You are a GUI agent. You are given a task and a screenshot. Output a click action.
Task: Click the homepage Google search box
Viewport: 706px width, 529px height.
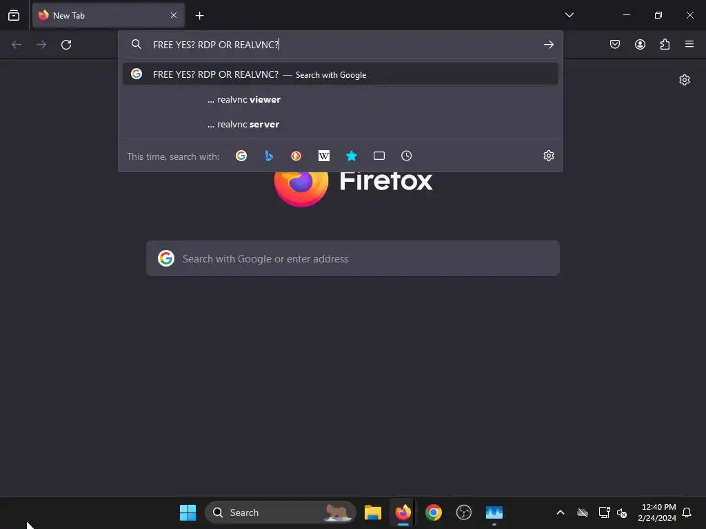[x=353, y=259]
